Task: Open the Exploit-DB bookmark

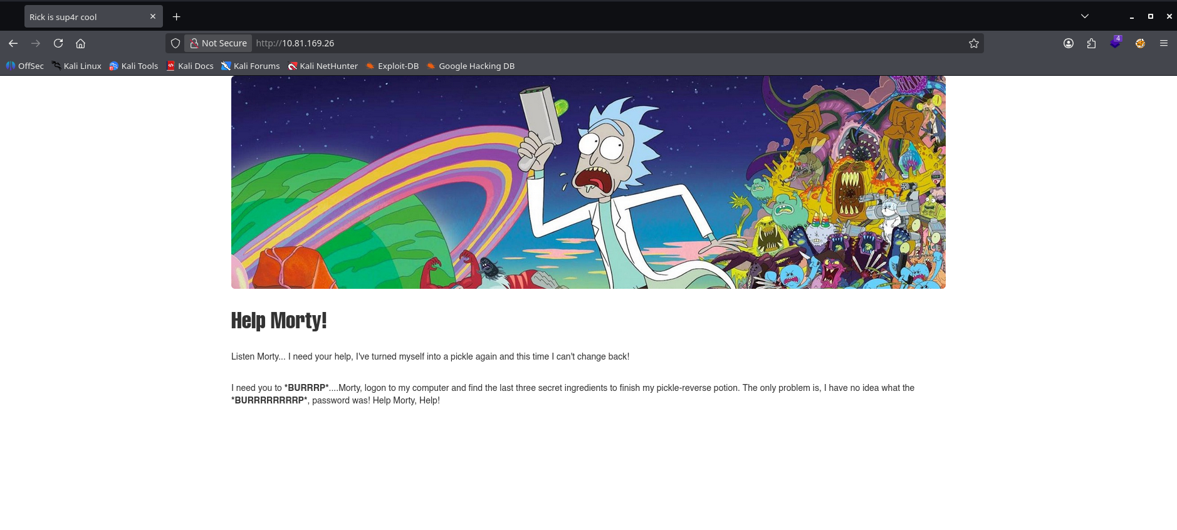Action: point(392,66)
